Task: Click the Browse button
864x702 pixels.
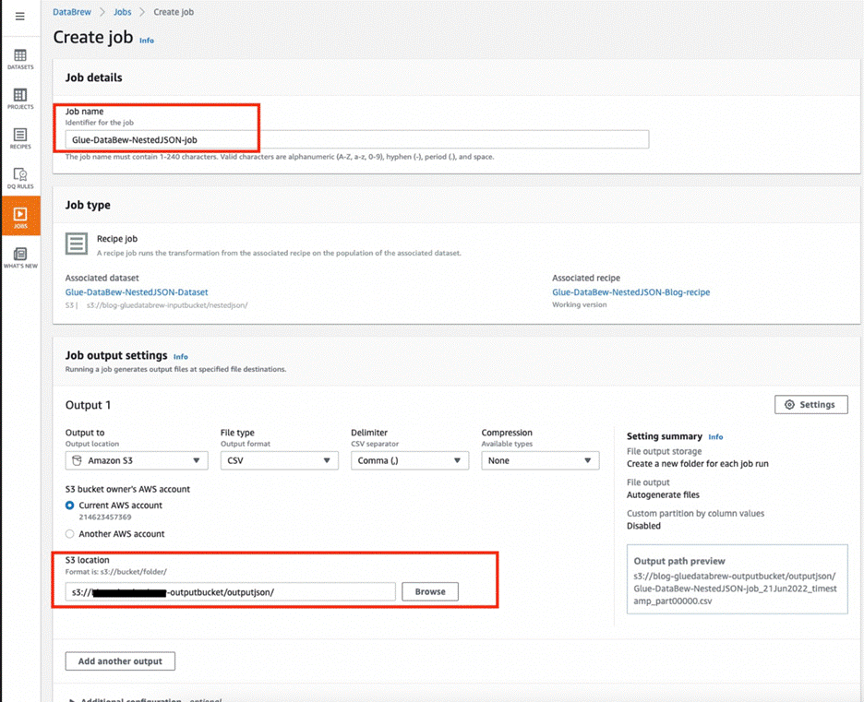Action: pos(430,592)
